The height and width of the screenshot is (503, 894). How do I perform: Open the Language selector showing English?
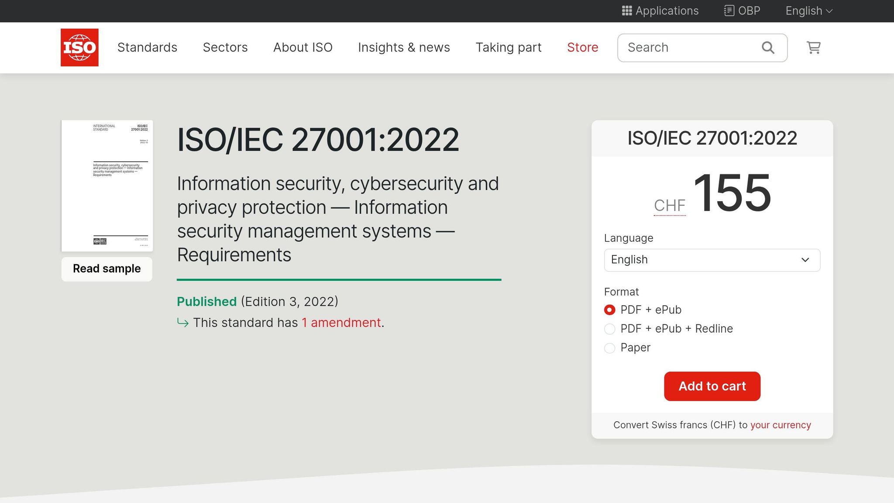coord(712,260)
